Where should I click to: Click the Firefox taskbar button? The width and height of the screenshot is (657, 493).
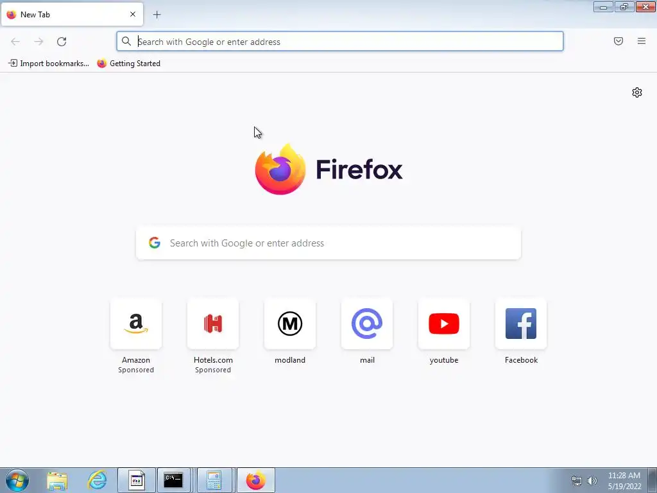click(x=256, y=480)
